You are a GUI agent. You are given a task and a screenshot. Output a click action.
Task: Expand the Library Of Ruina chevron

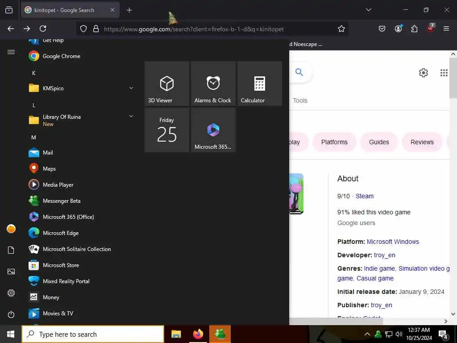(131, 116)
